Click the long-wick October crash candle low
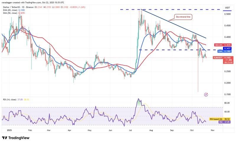Image resolution: width=236 pixels, height=143 pixels. click(198, 91)
